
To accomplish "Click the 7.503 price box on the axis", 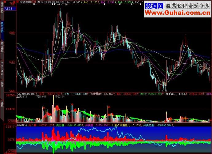I will tap(10, 9).
